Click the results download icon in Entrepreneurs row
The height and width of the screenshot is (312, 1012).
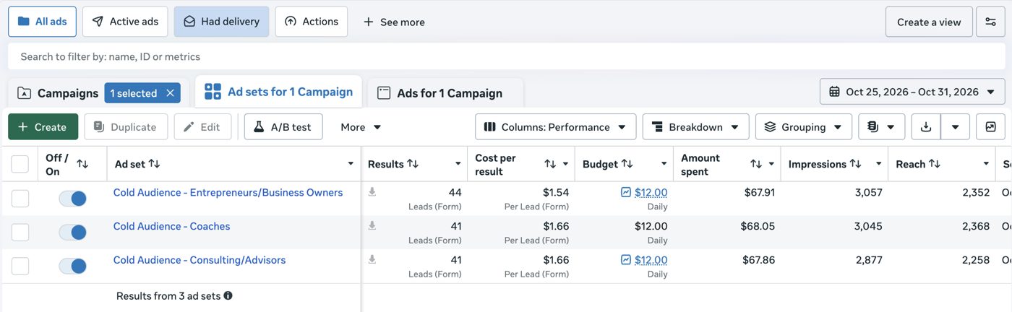pyautogui.click(x=372, y=192)
